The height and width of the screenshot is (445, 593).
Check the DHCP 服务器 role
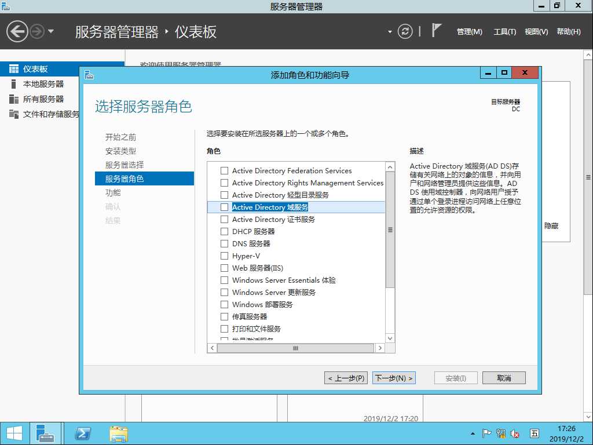224,231
